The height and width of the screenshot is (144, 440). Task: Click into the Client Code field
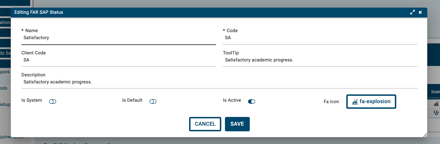[x=119, y=60]
